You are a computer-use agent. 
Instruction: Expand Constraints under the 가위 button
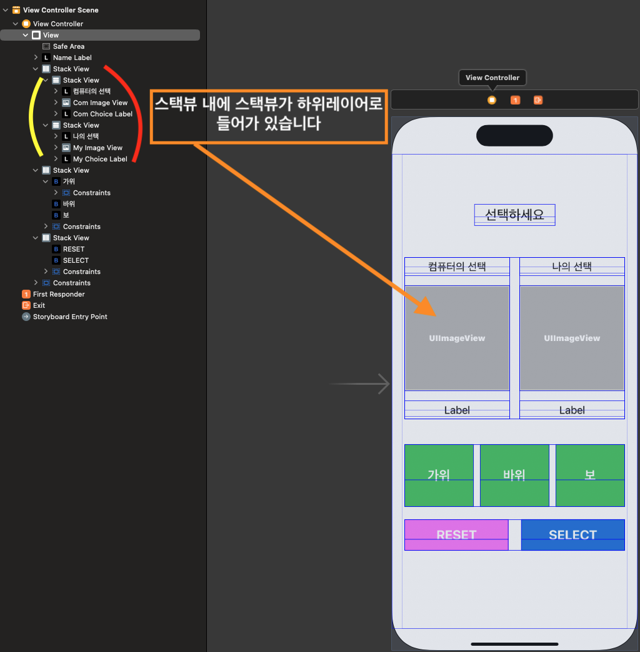coord(56,193)
